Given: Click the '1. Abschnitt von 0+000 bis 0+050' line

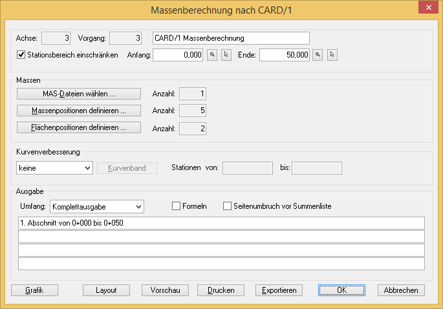Looking at the screenshot, I should coord(221,223).
